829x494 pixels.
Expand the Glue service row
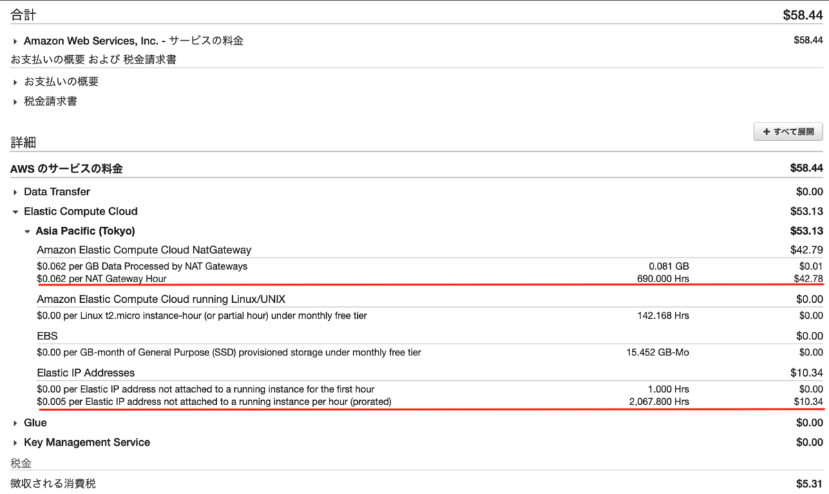point(15,423)
